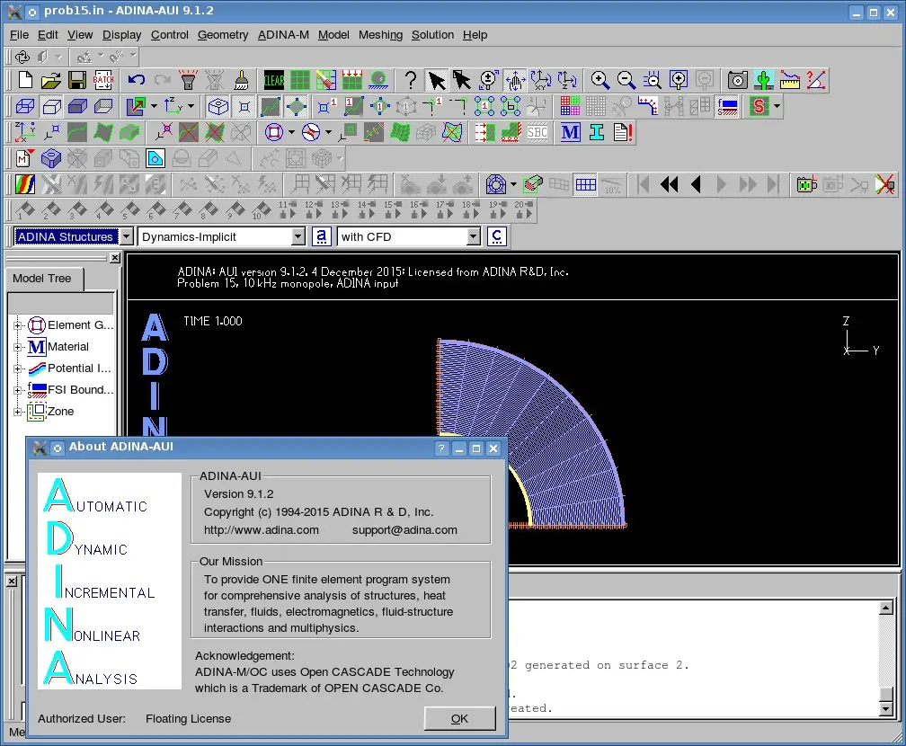Toggle the mesh grid plot button
The width and height of the screenshot is (906, 746).
pyautogui.click(x=585, y=185)
